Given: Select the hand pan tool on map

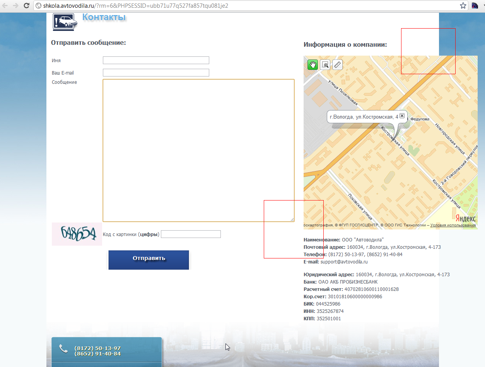Looking at the screenshot, I should point(313,65).
